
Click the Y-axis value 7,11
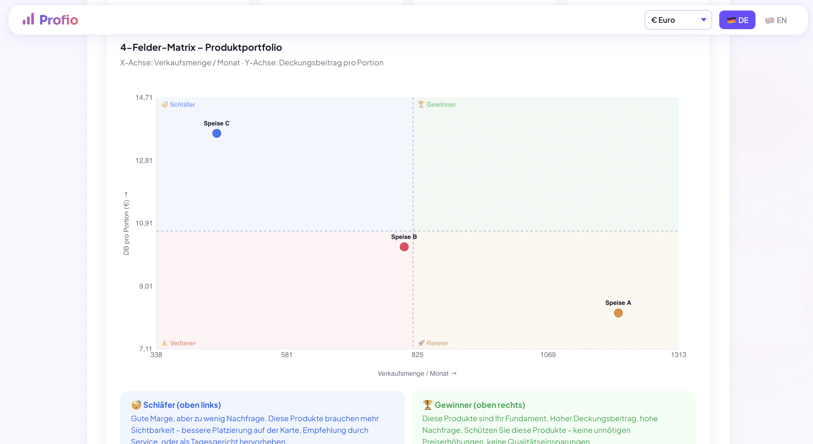coord(146,349)
